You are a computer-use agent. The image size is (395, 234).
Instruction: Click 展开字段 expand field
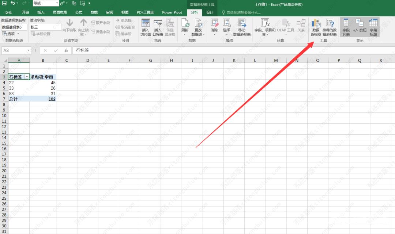(x=100, y=23)
